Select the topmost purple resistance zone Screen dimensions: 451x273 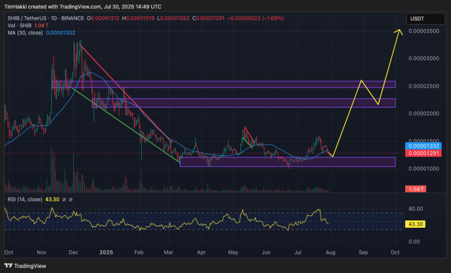click(223, 84)
